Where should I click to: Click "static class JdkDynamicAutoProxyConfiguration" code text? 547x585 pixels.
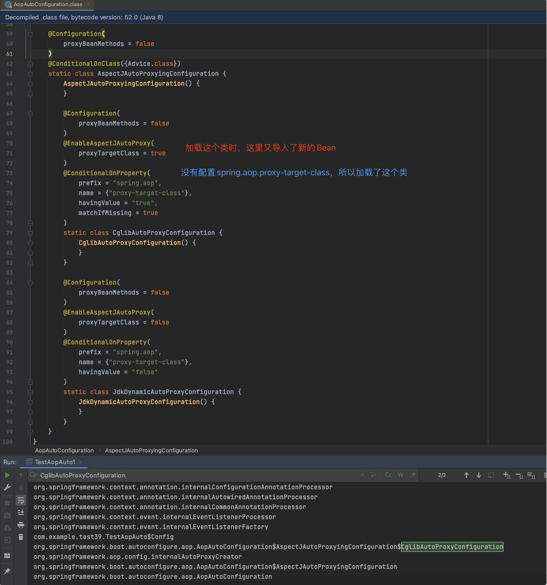point(149,392)
